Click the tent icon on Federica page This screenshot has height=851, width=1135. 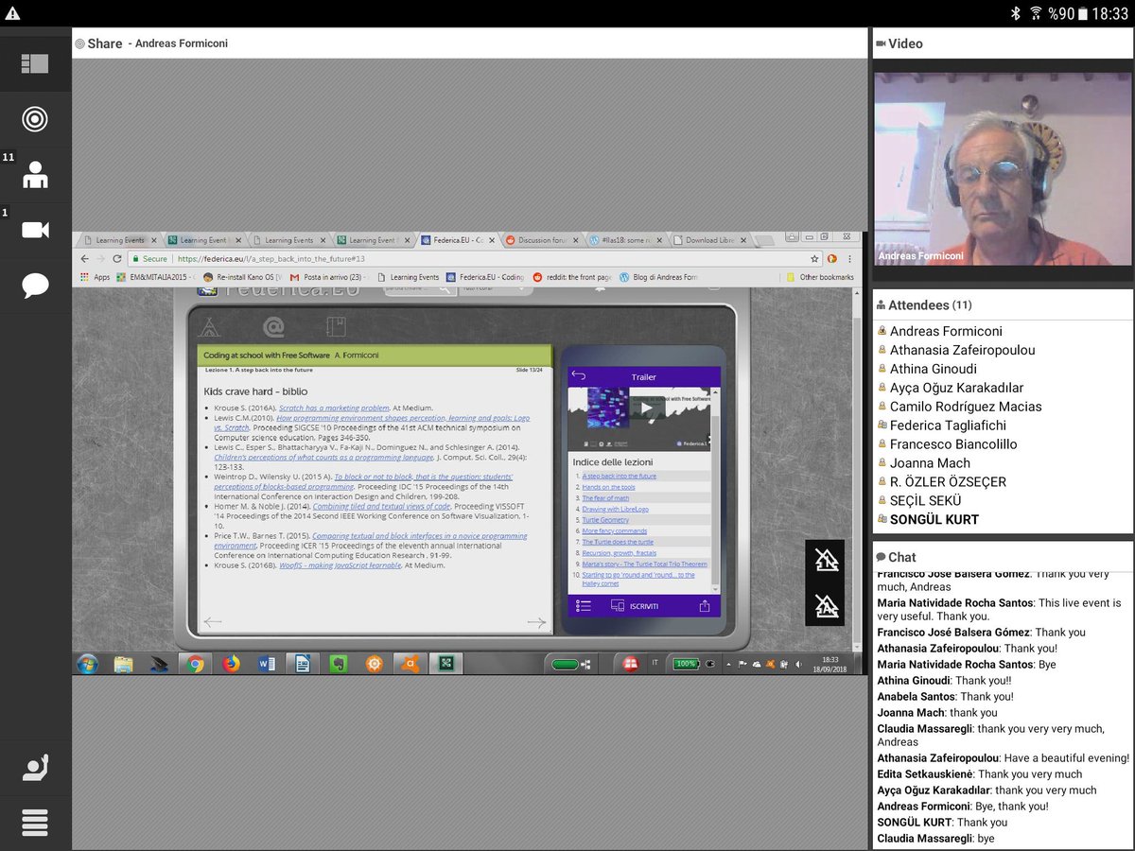pos(211,327)
